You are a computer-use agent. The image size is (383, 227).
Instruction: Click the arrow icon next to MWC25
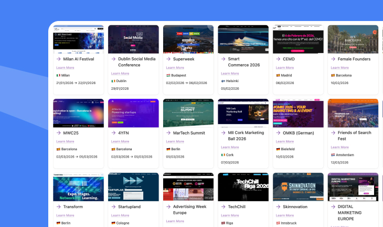tap(59, 133)
